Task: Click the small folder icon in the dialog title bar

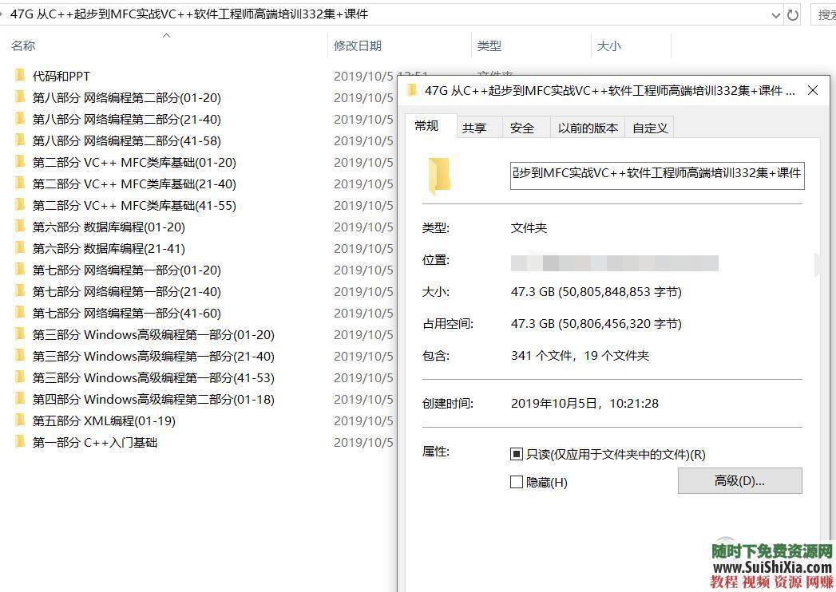Action: click(410, 90)
